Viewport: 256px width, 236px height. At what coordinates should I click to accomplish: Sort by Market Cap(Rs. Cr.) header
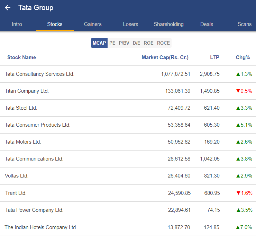pos(165,57)
